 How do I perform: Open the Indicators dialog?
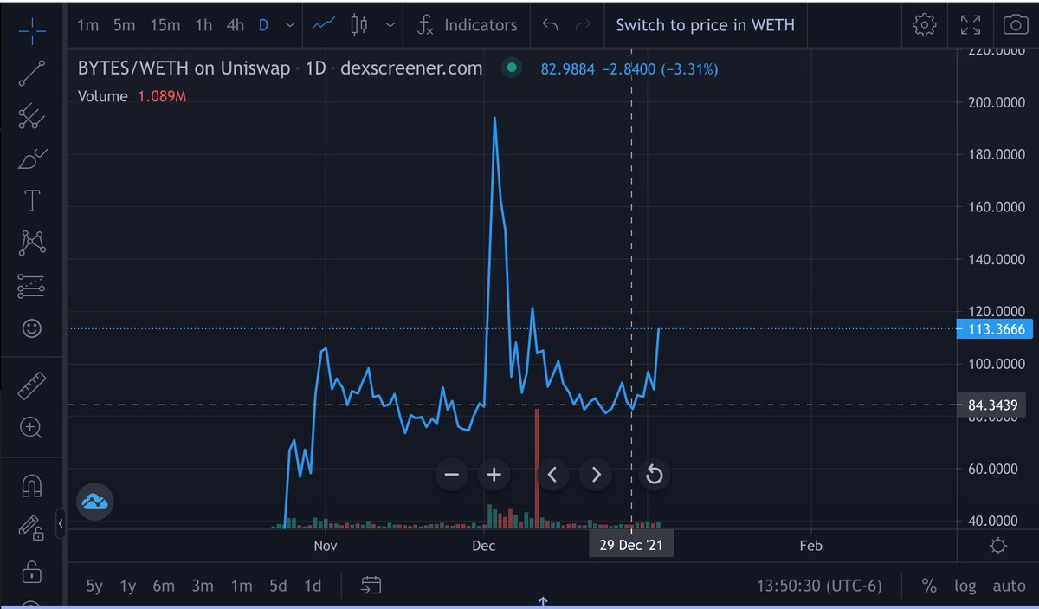coord(467,25)
